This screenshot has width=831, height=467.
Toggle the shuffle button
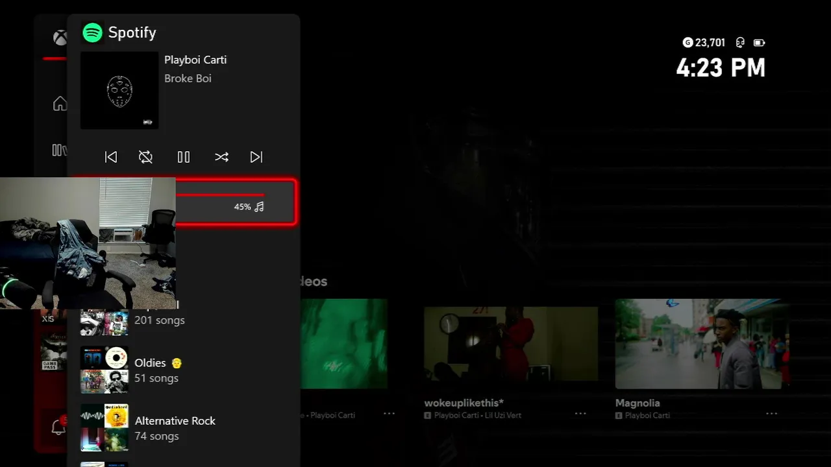click(x=221, y=157)
